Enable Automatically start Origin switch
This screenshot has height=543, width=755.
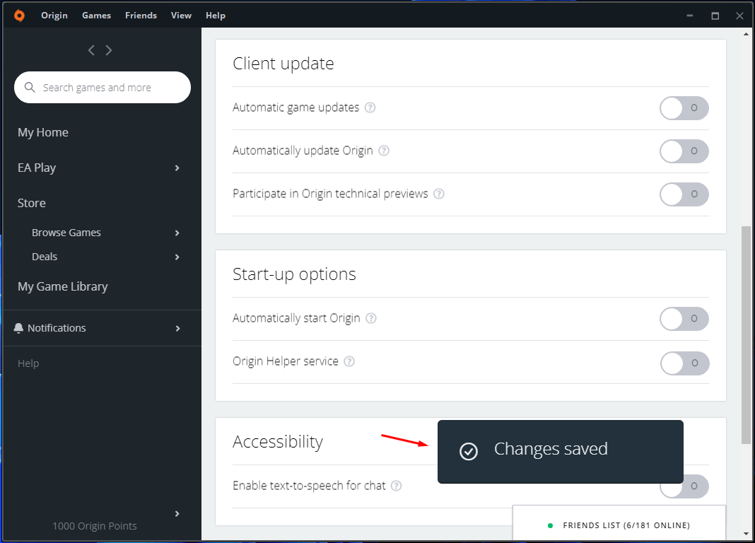pos(684,319)
